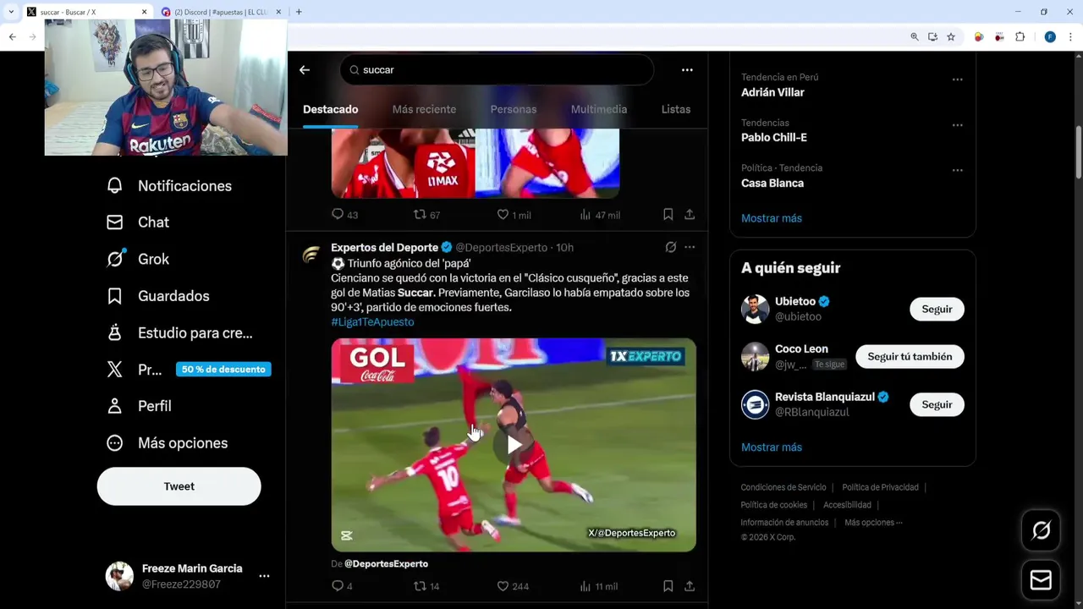Viewport: 1083px width, 609px height.
Task: Open more options on Expertos del Deporte tweet
Action: pos(690,247)
